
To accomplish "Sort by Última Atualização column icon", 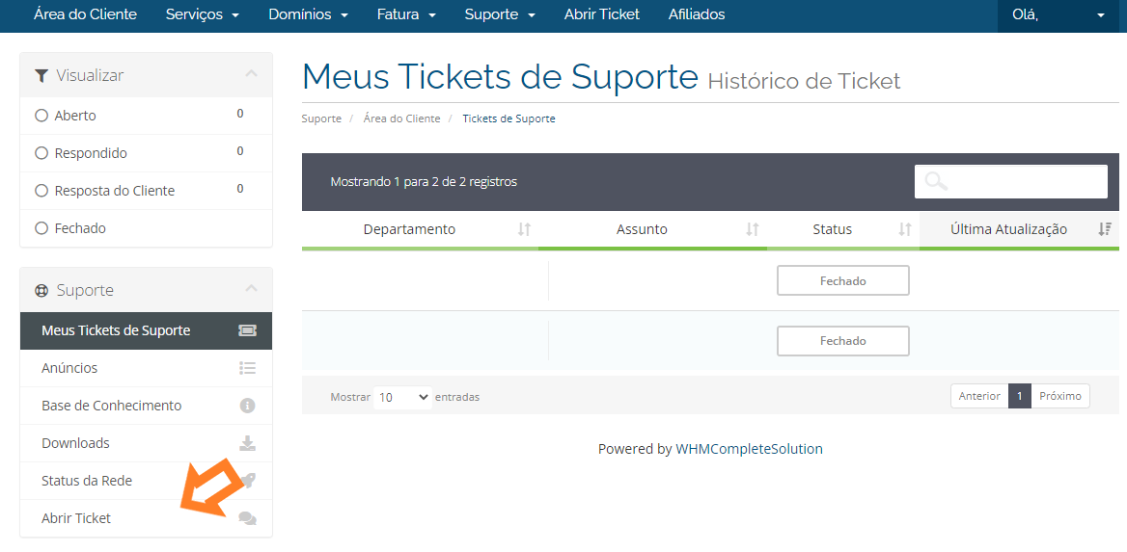I will pyautogui.click(x=1105, y=229).
